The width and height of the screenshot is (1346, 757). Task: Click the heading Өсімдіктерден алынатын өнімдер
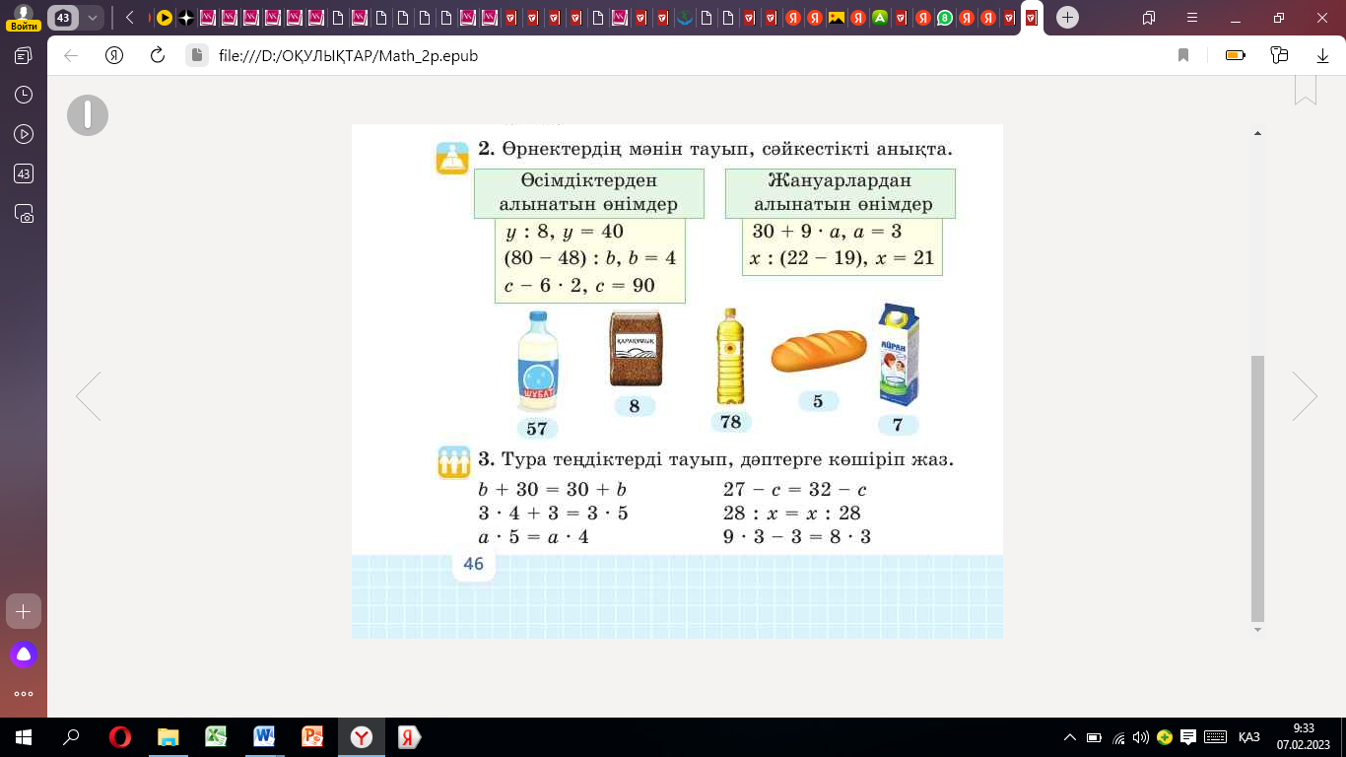[588, 193]
